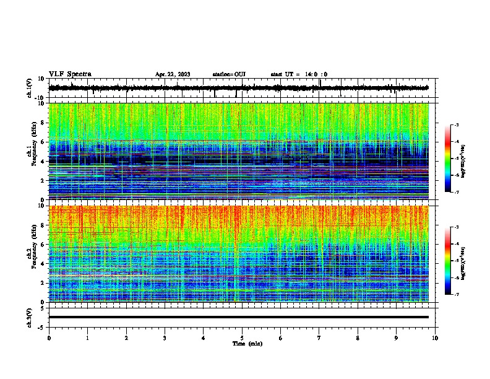Click the "ch.1(V)" axis label at top
This screenshot has height=379, width=490.
click(x=30, y=88)
